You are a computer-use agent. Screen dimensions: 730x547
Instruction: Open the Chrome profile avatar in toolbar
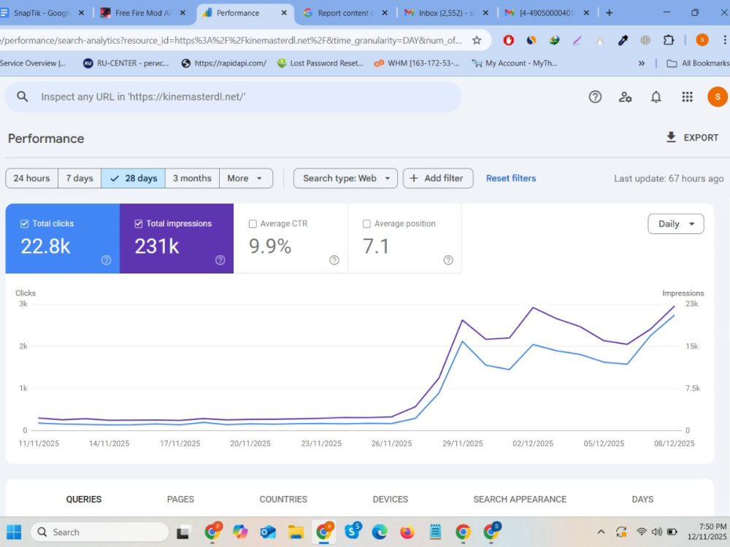tap(702, 40)
